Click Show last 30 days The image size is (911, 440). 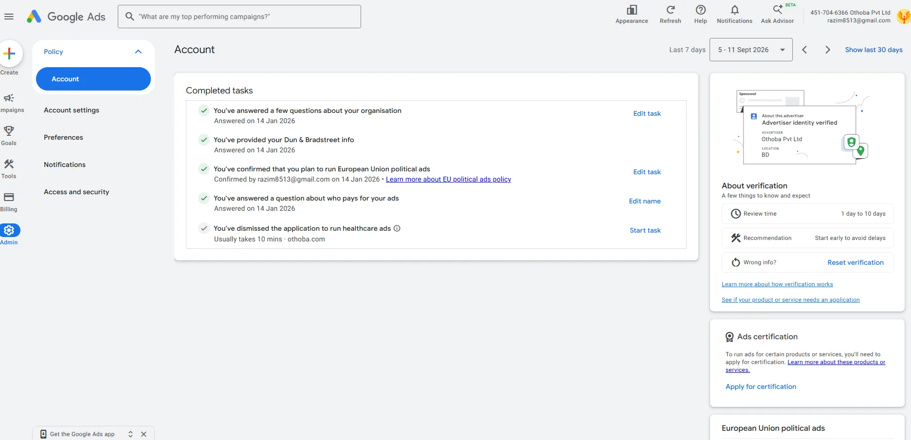(874, 50)
